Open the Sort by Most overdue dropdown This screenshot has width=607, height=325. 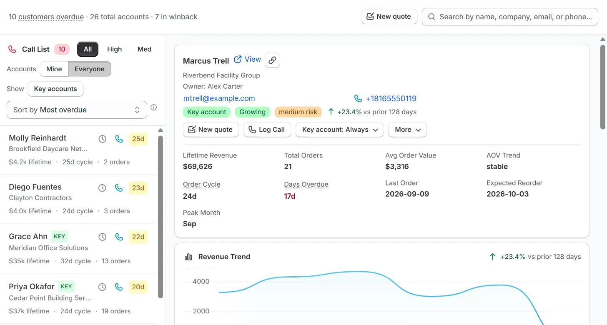click(77, 110)
